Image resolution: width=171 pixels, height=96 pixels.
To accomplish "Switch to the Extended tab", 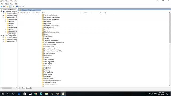I will click(x=21, y=88).
